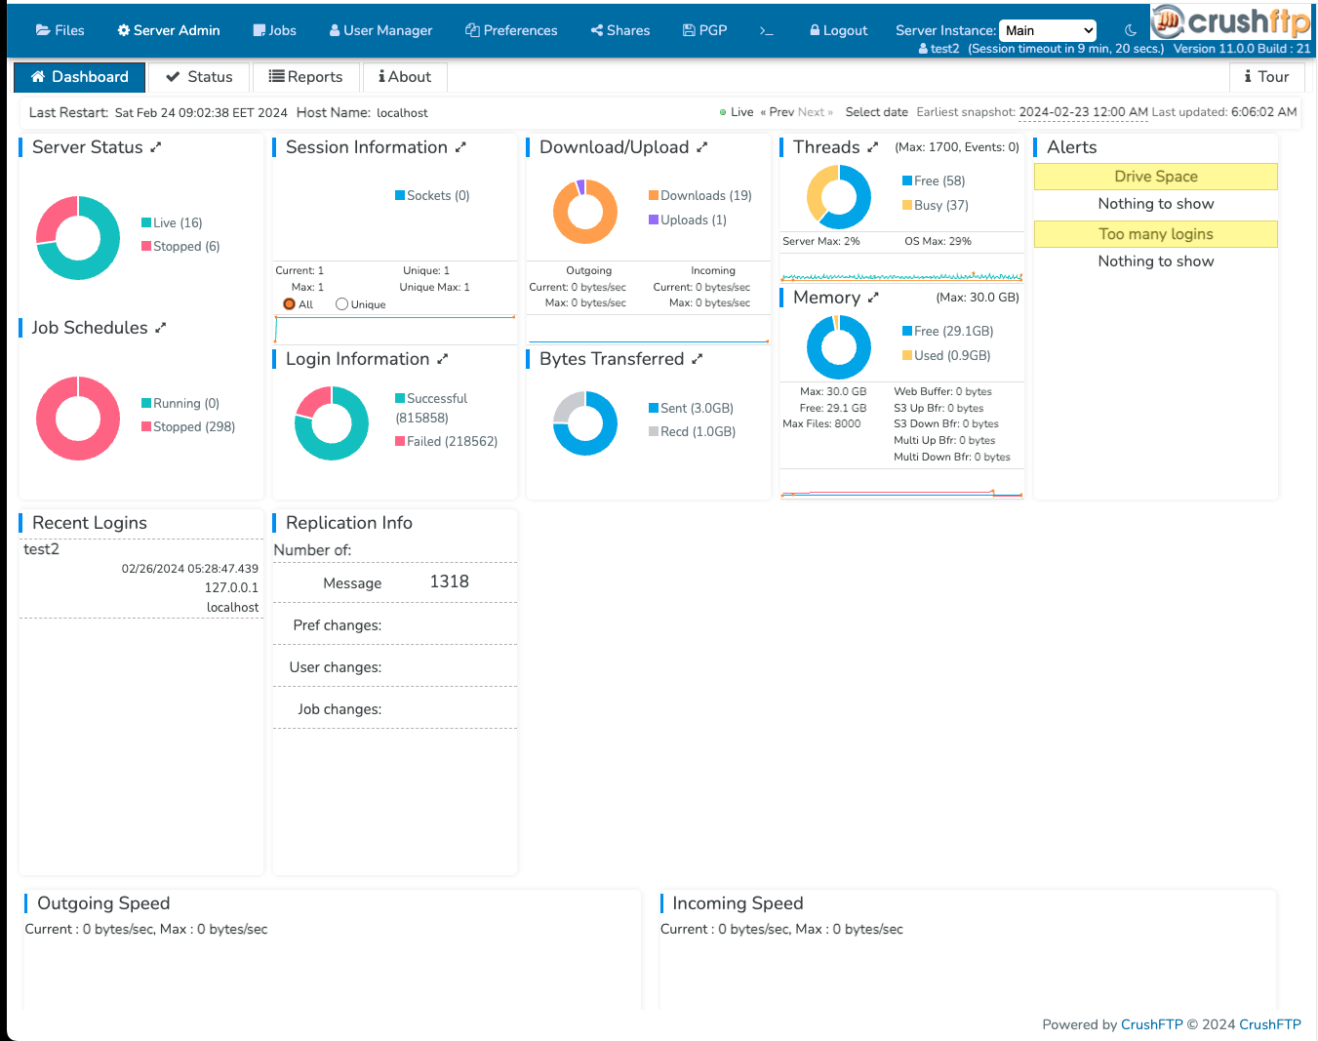Screen dimensions: 1318x1041
Task: Expand the Session Information panel
Action: [460, 147]
